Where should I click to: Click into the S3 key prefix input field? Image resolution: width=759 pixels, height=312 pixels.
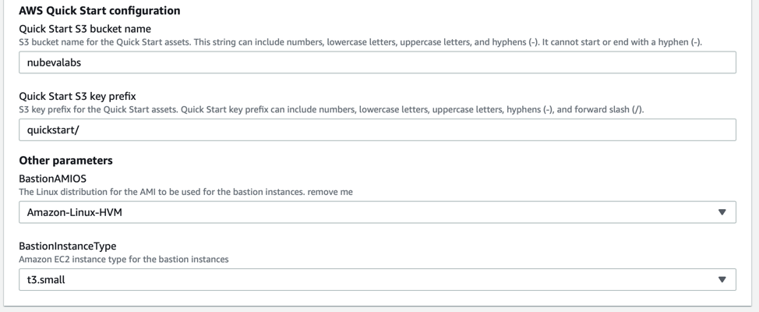click(x=378, y=129)
